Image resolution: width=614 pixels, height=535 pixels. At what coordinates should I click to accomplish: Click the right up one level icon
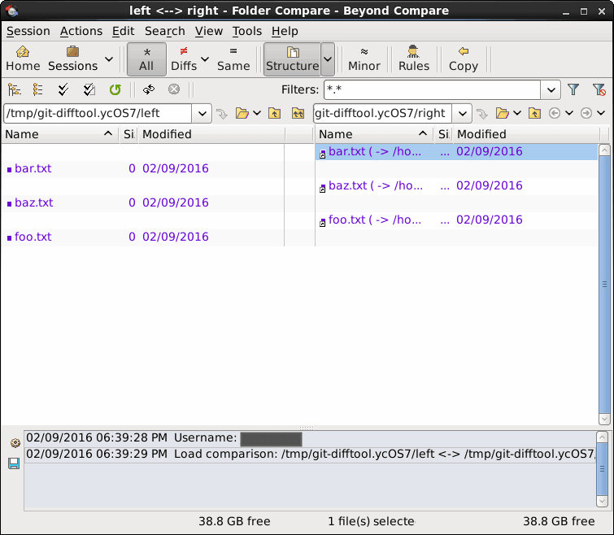[x=534, y=113]
